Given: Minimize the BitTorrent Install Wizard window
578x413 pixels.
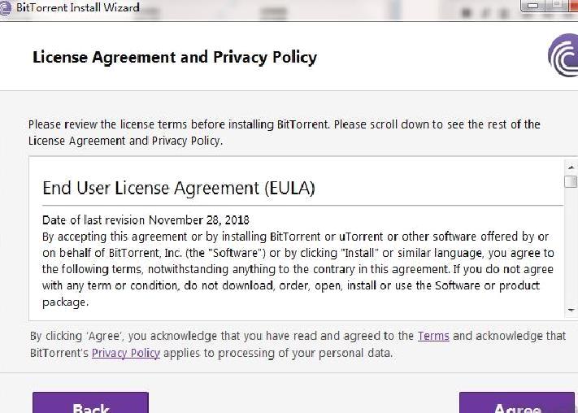Looking at the screenshot, I should coord(532,6).
